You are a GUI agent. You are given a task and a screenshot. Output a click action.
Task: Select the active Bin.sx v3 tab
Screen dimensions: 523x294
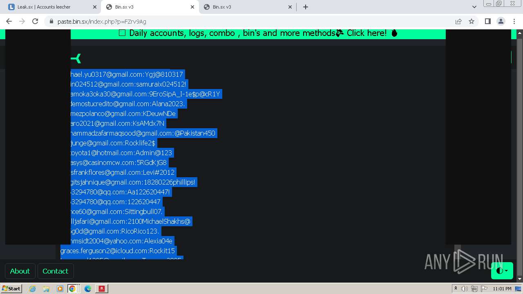[150, 7]
